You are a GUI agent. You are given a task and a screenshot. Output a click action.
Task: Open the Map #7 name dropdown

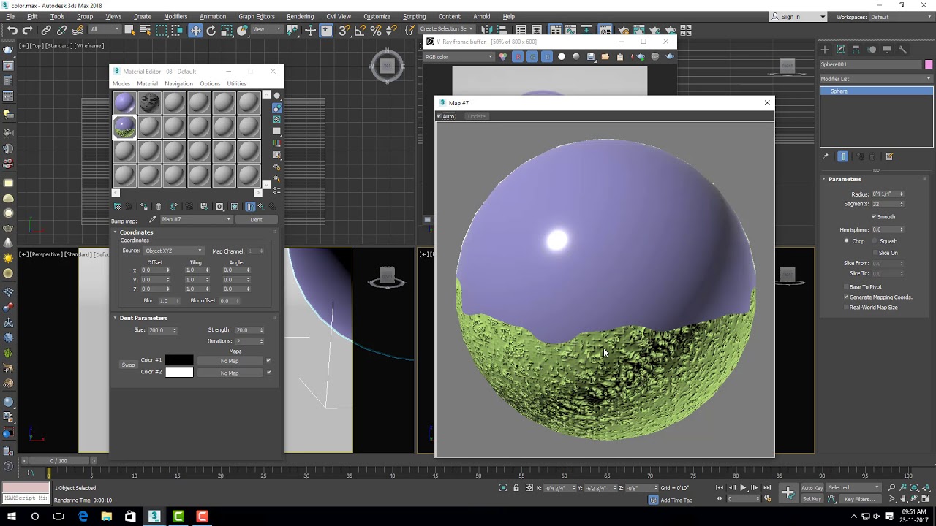pos(195,219)
